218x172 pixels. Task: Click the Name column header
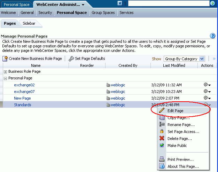point(36,65)
